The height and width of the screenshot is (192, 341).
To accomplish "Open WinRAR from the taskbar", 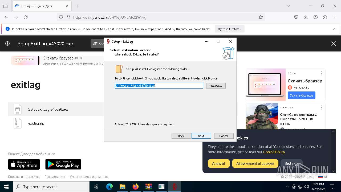I will coord(148,187).
